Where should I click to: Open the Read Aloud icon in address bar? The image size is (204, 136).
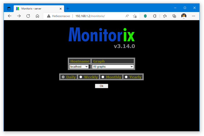[x=127, y=16]
